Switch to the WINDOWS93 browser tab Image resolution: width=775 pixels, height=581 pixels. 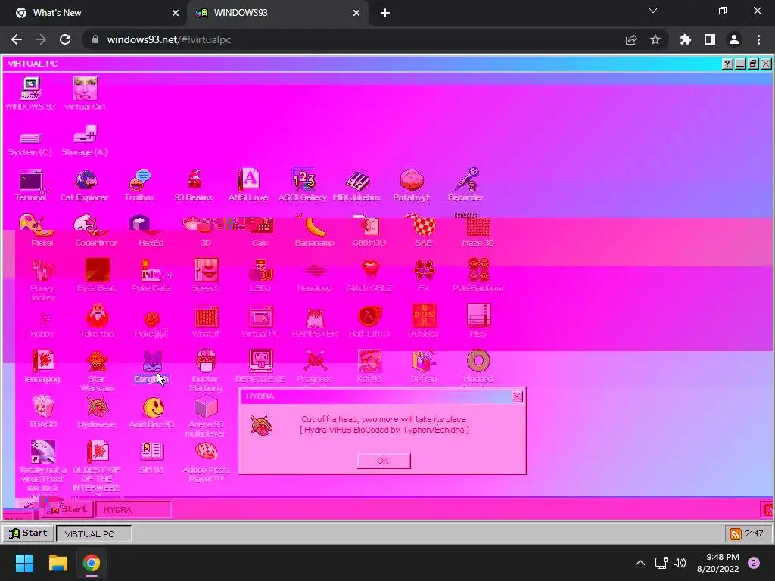[278, 13]
